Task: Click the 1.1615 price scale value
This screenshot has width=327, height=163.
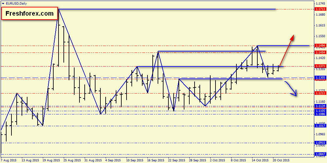Action: tap(321, 25)
